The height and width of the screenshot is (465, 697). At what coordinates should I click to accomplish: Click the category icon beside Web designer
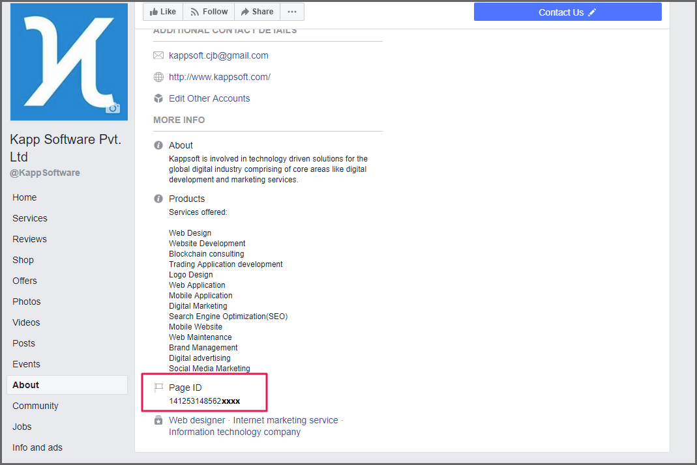pos(158,420)
